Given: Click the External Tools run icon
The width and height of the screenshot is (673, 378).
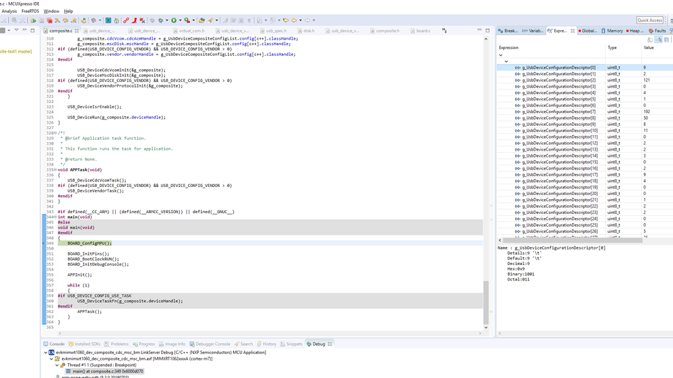Looking at the screenshot, I should 187,21.
